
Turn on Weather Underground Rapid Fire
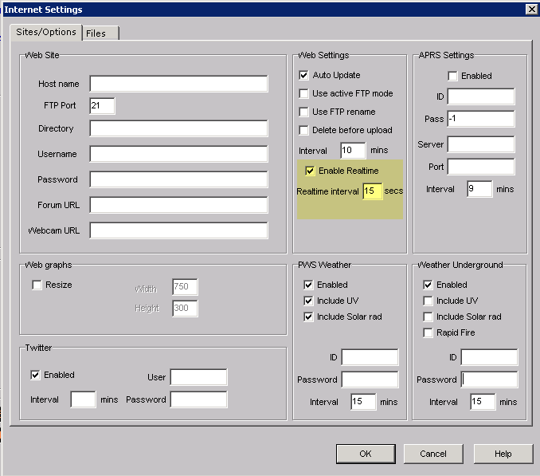428,332
